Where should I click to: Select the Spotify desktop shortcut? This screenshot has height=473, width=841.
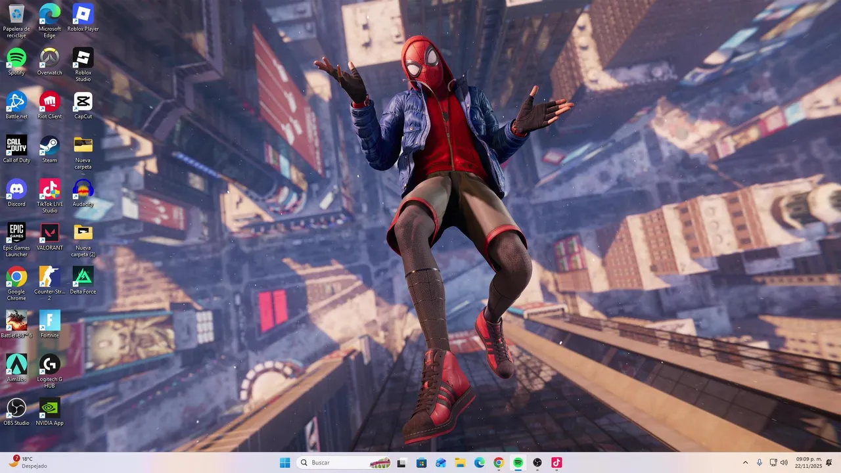tap(16, 62)
